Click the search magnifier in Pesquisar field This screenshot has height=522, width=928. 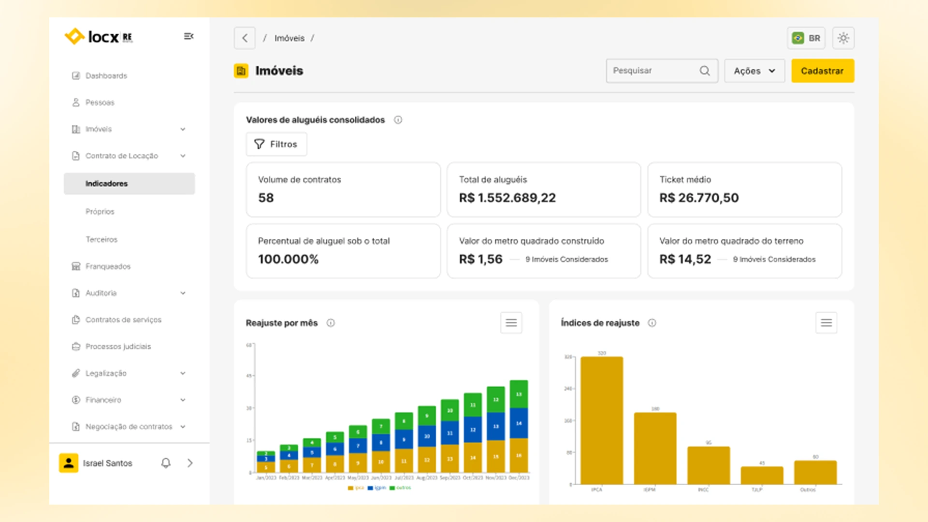705,71
